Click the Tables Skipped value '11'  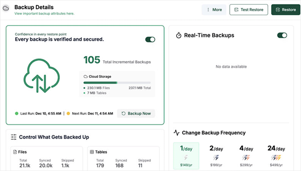[x=140, y=166]
